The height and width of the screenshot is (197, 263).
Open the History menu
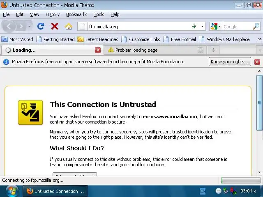(53, 15)
